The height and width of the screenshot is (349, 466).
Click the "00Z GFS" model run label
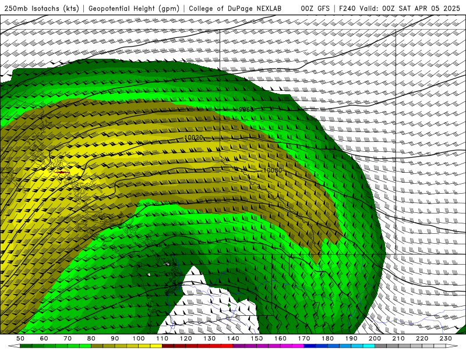coord(315,9)
